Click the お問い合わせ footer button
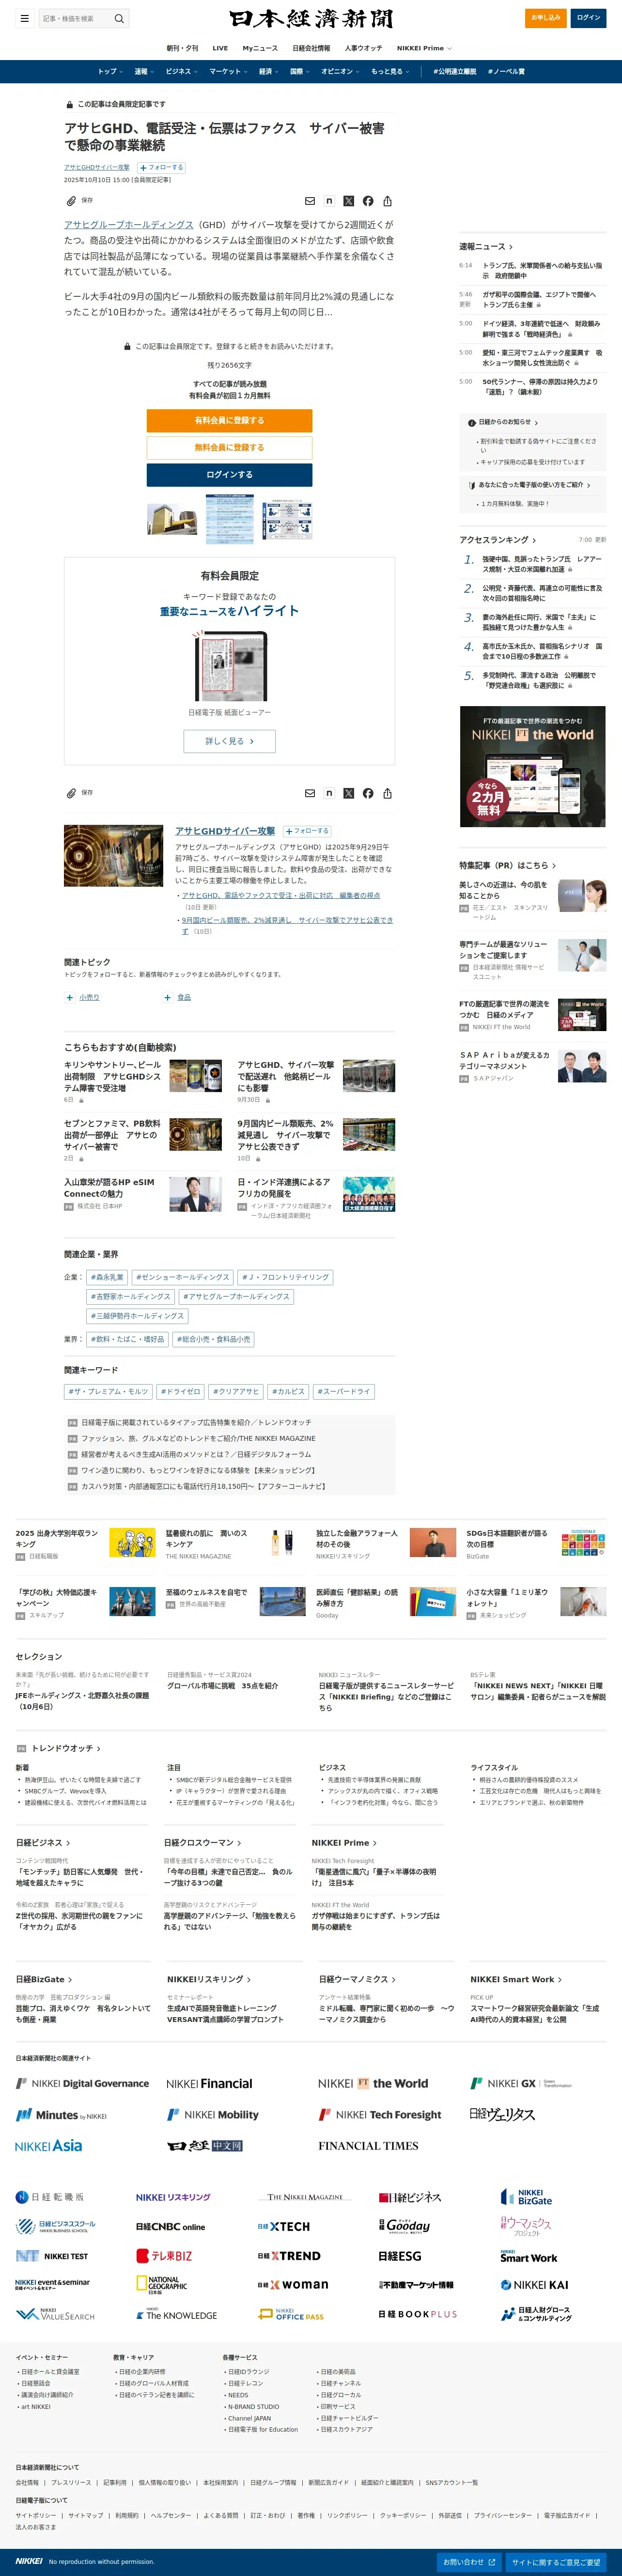This screenshot has width=622, height=2576. point(469,2562)
